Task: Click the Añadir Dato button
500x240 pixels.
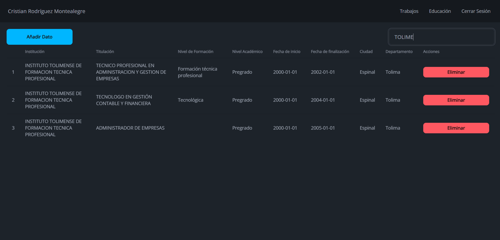Action: [39, 37]
